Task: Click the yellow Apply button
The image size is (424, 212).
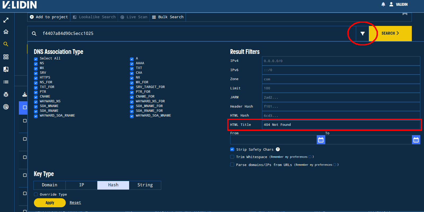Action: click(50, 203)
